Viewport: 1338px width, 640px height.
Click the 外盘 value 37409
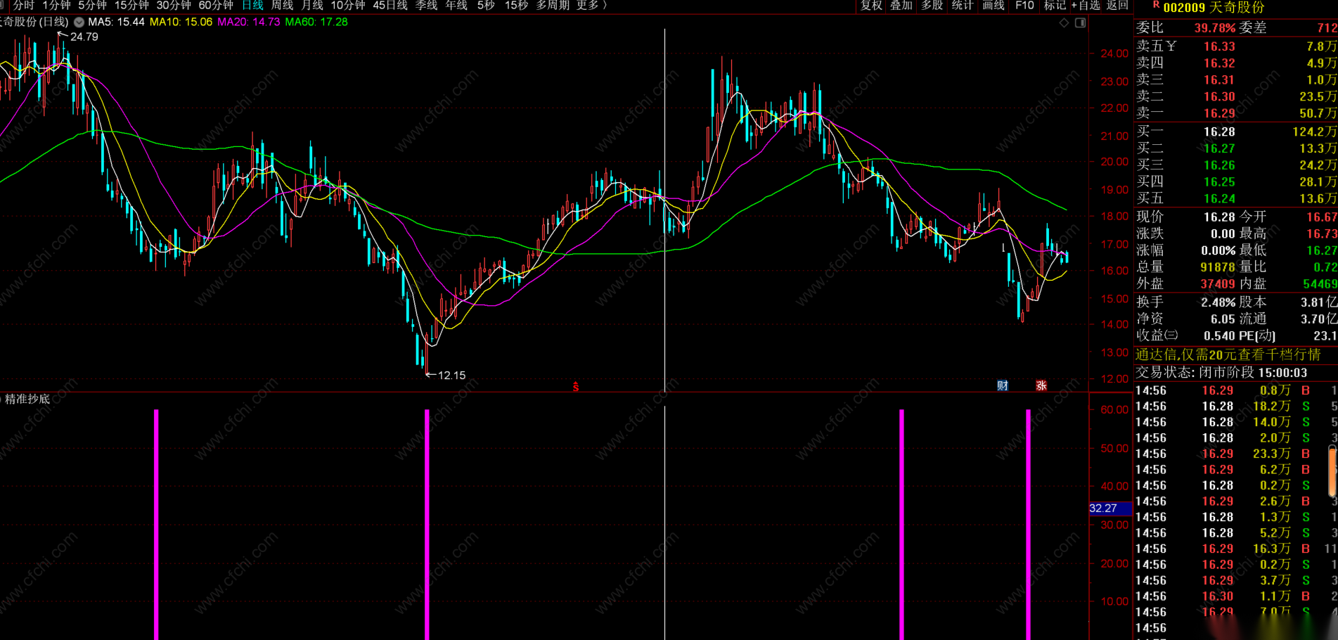point(1217,284)
